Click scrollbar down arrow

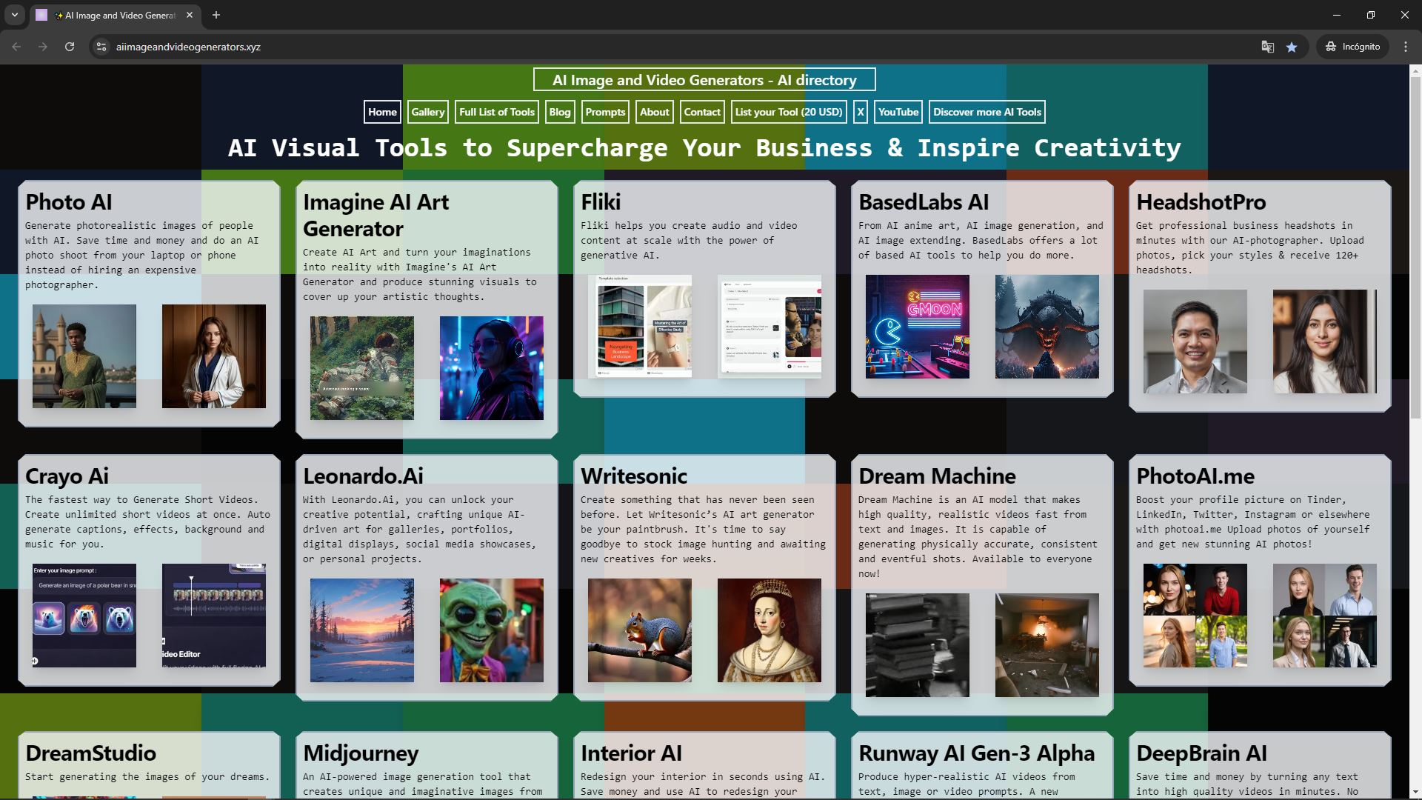coord(1415,793)
